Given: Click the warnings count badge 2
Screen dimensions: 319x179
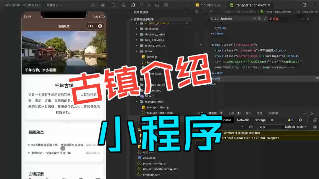Looking at the screenshot, I should (290, 120).
